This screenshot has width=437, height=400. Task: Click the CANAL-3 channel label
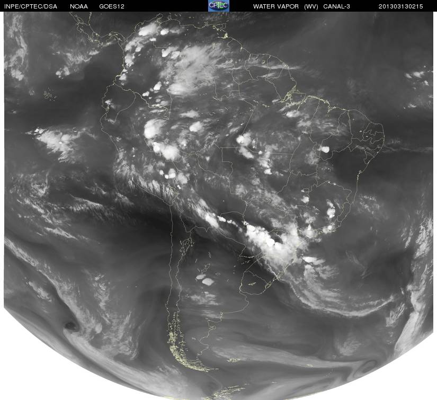click(336, 6)
